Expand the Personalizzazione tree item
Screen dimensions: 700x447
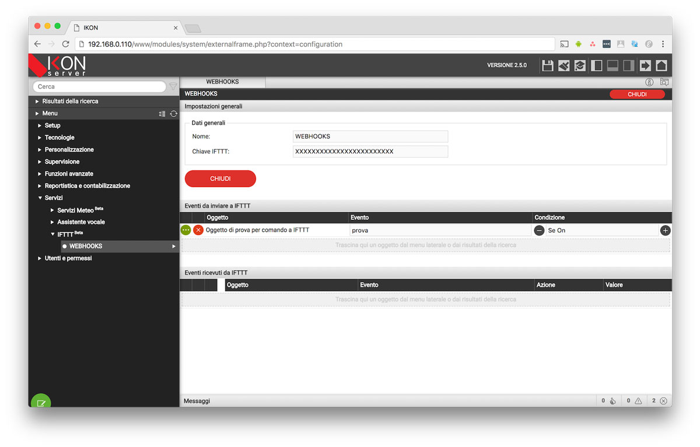pos(40,150)
